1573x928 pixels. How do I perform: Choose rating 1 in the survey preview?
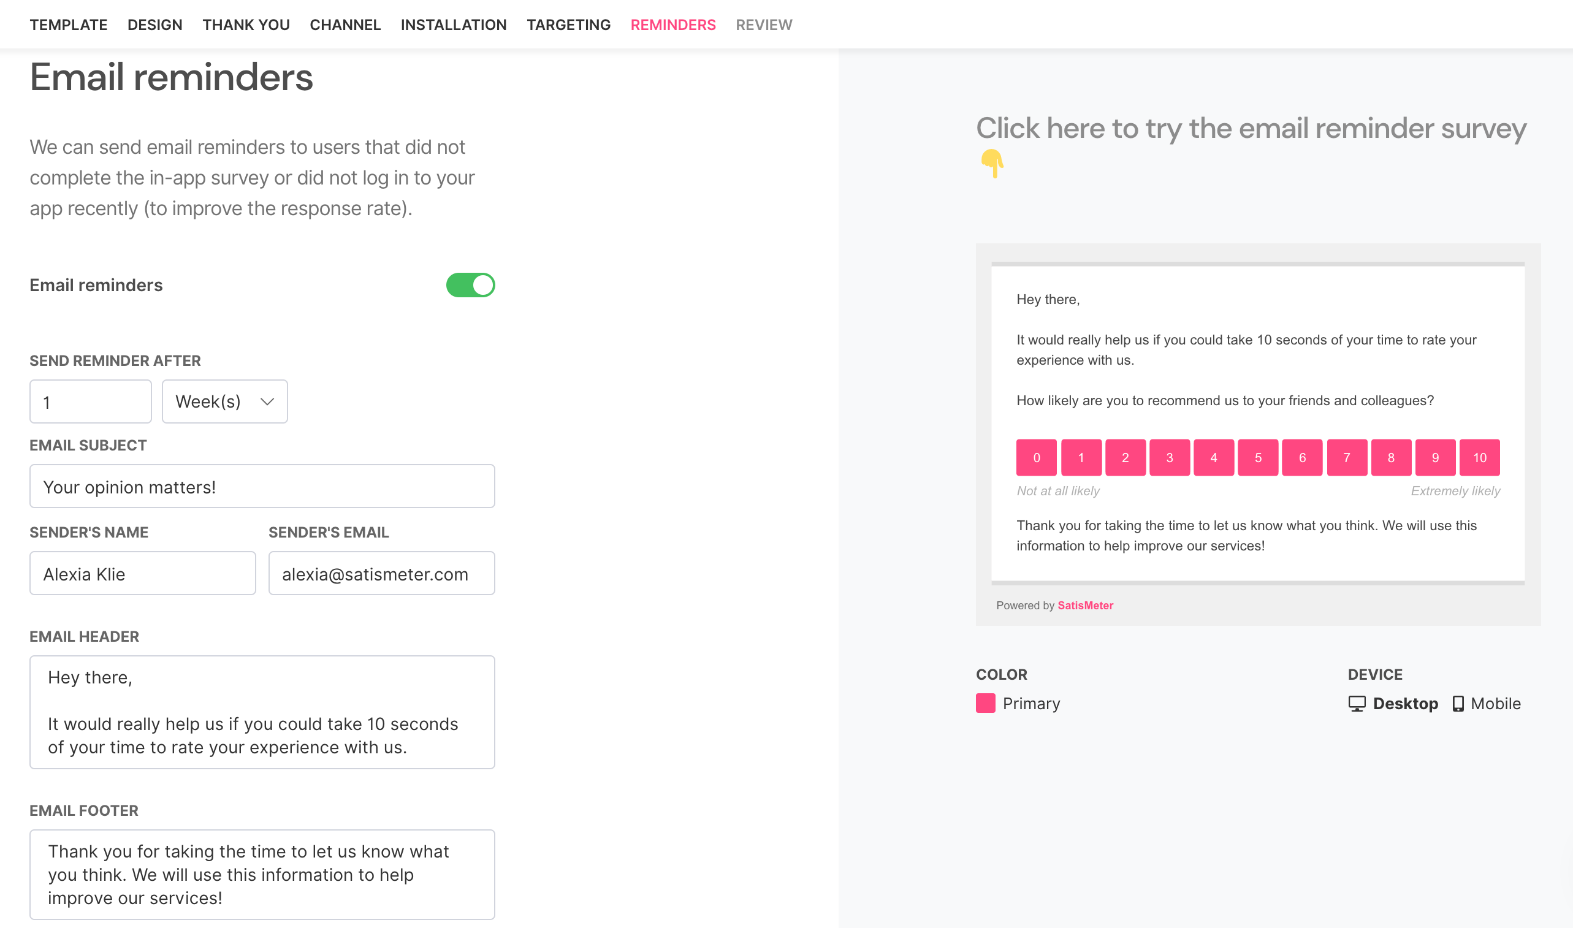1081,458
